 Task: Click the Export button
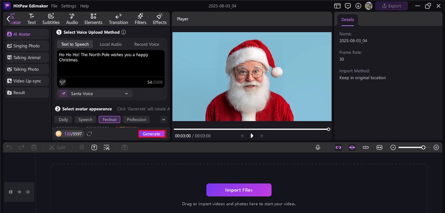tap(392, 6)
